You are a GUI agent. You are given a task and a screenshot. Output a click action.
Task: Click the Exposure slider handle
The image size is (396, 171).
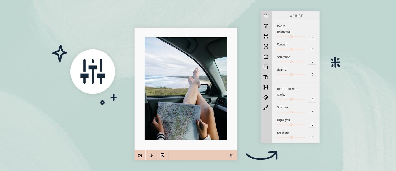pyautogui.click(x=291, y=137)
